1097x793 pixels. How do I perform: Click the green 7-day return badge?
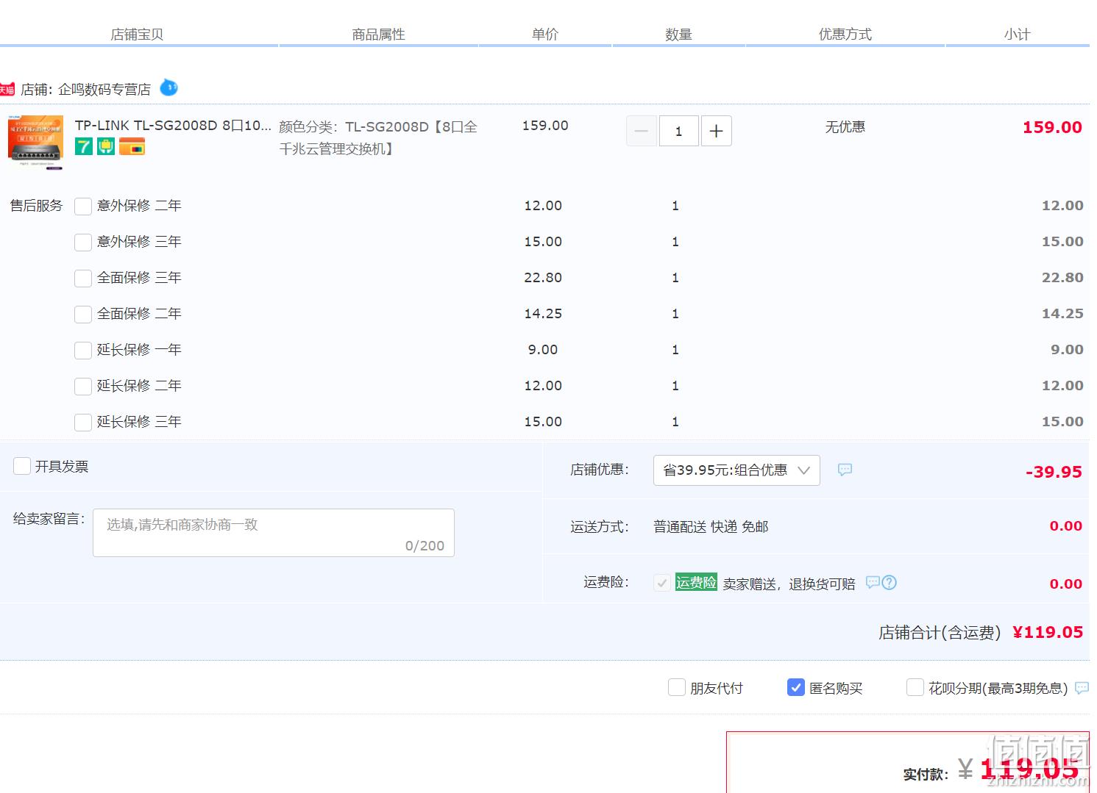click(84, 146)
